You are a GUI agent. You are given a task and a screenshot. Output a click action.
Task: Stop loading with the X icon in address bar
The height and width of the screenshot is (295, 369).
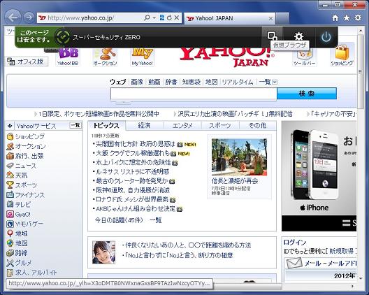177,17
